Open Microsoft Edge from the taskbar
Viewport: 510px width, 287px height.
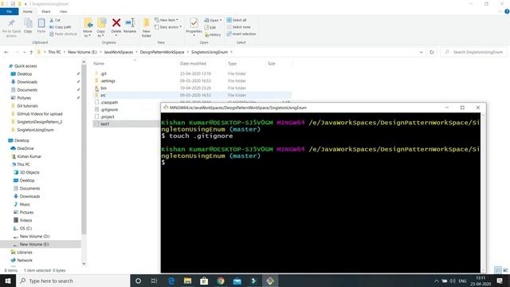tap(171, 281)
